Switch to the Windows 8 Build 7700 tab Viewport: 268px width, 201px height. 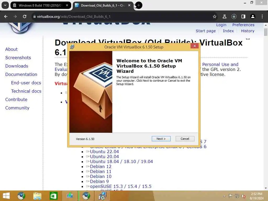pyautogui.click(x=41, y=5)
